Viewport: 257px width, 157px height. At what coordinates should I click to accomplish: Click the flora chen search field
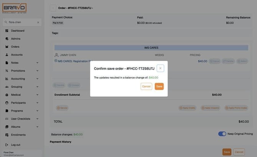pos(22,22)
